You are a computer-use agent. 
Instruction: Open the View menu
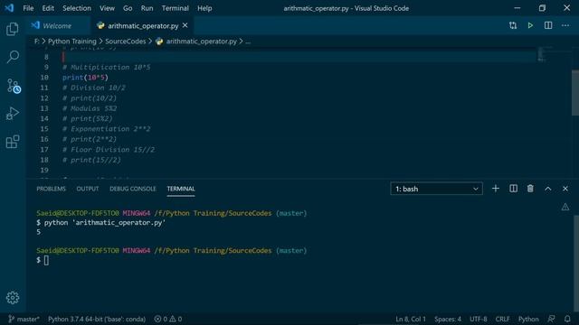coord(107,8)
